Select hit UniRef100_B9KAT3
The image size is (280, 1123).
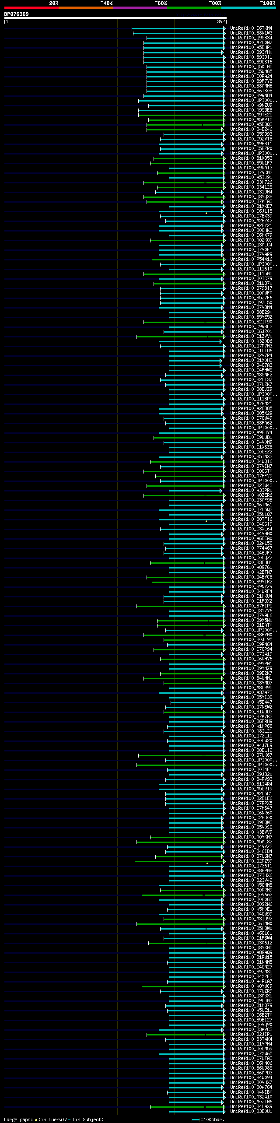coord(251,168)
